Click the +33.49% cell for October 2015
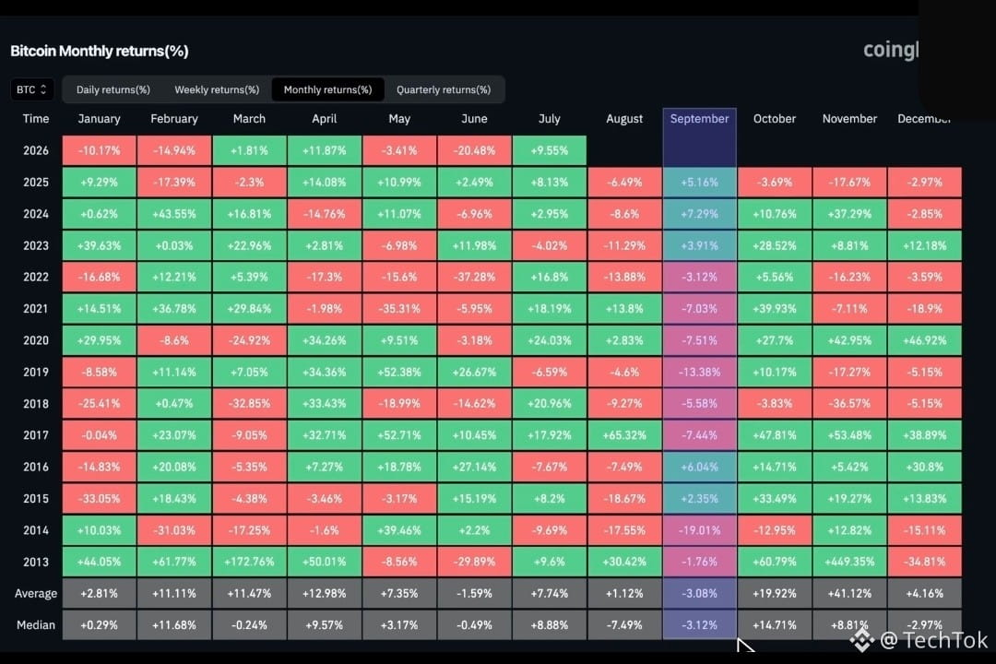 (x=775, y=499)
